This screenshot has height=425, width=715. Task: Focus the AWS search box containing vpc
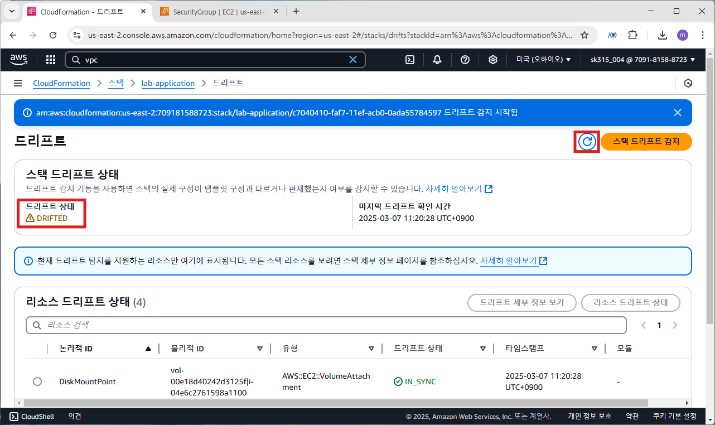point(215,60)
